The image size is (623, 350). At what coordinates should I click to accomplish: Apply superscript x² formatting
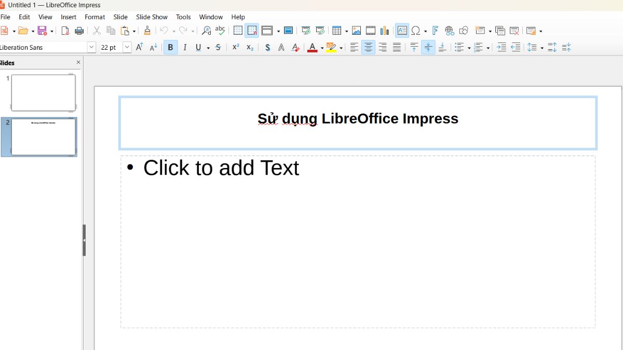[x=236, y=47]
